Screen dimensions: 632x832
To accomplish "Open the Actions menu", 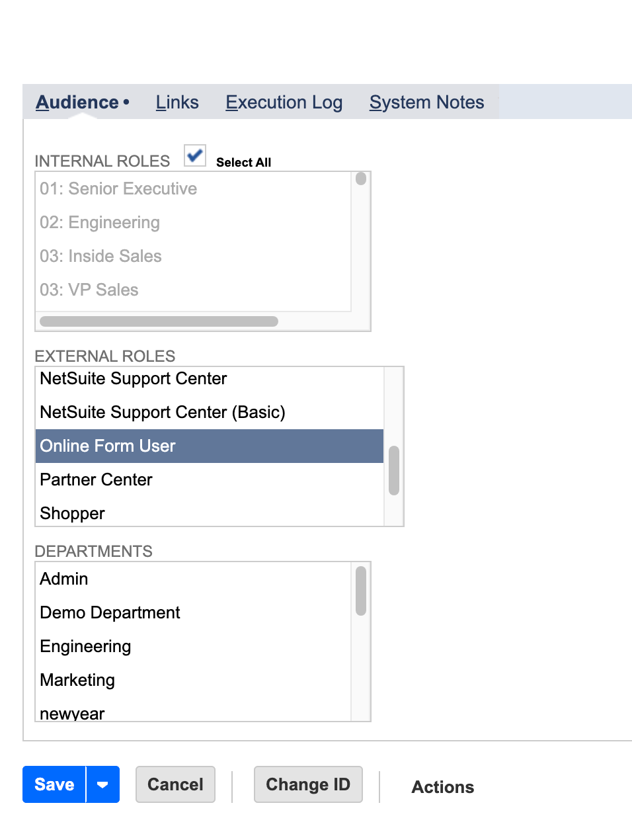I will pyautogui.click(x=442, y=787).
